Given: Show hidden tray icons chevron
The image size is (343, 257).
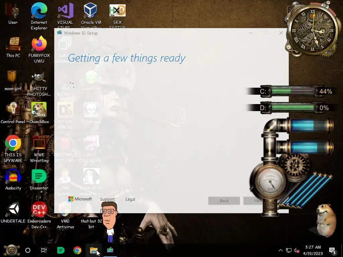Looking at the screenshot, I should pyautogui.click(x=280, y=250).
